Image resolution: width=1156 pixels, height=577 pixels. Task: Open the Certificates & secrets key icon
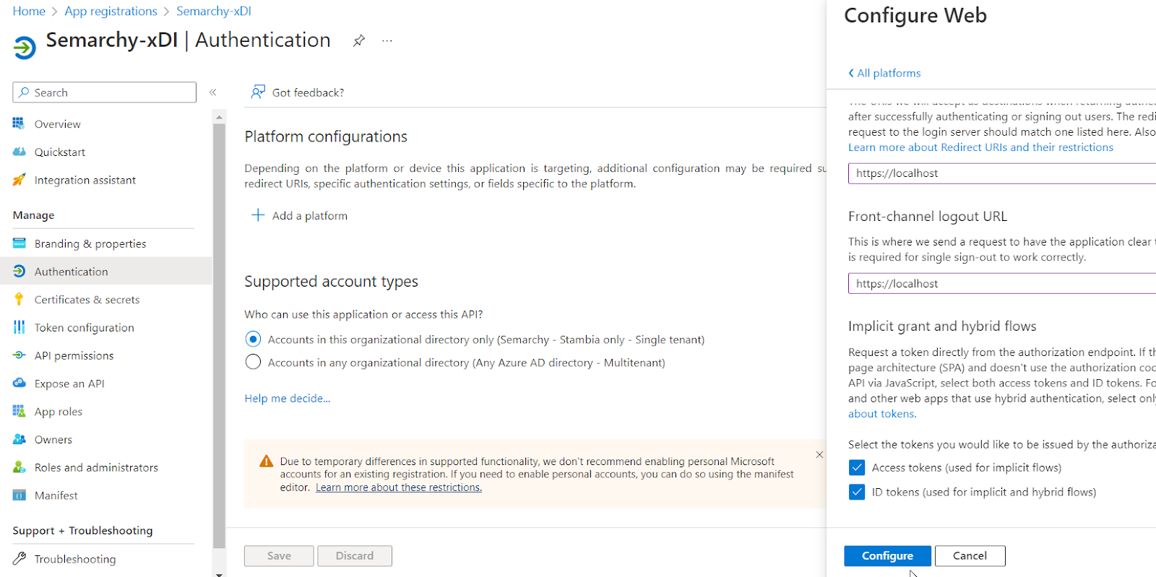tap(20, 299)
